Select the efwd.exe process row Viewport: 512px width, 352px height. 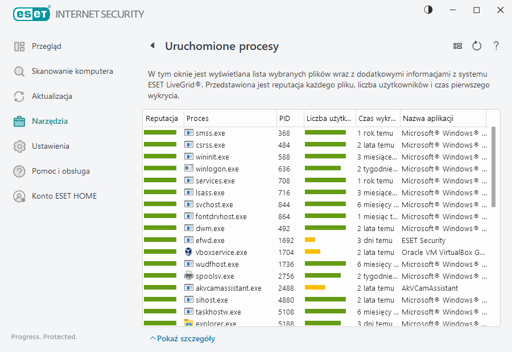[210, 241]
